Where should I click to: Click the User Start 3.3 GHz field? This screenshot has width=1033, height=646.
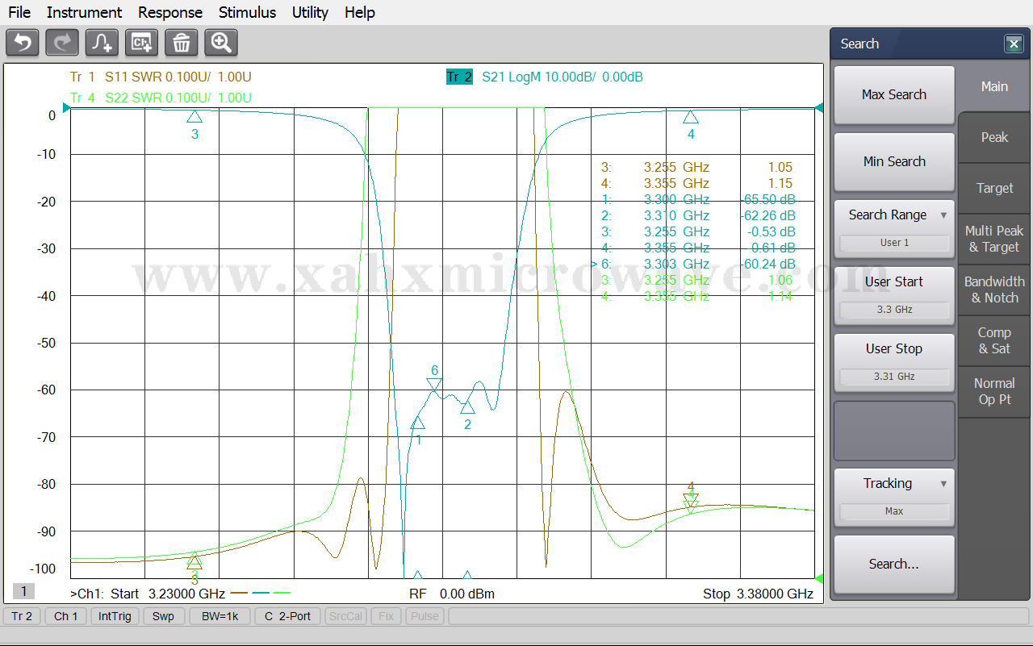tap(894, 310)
